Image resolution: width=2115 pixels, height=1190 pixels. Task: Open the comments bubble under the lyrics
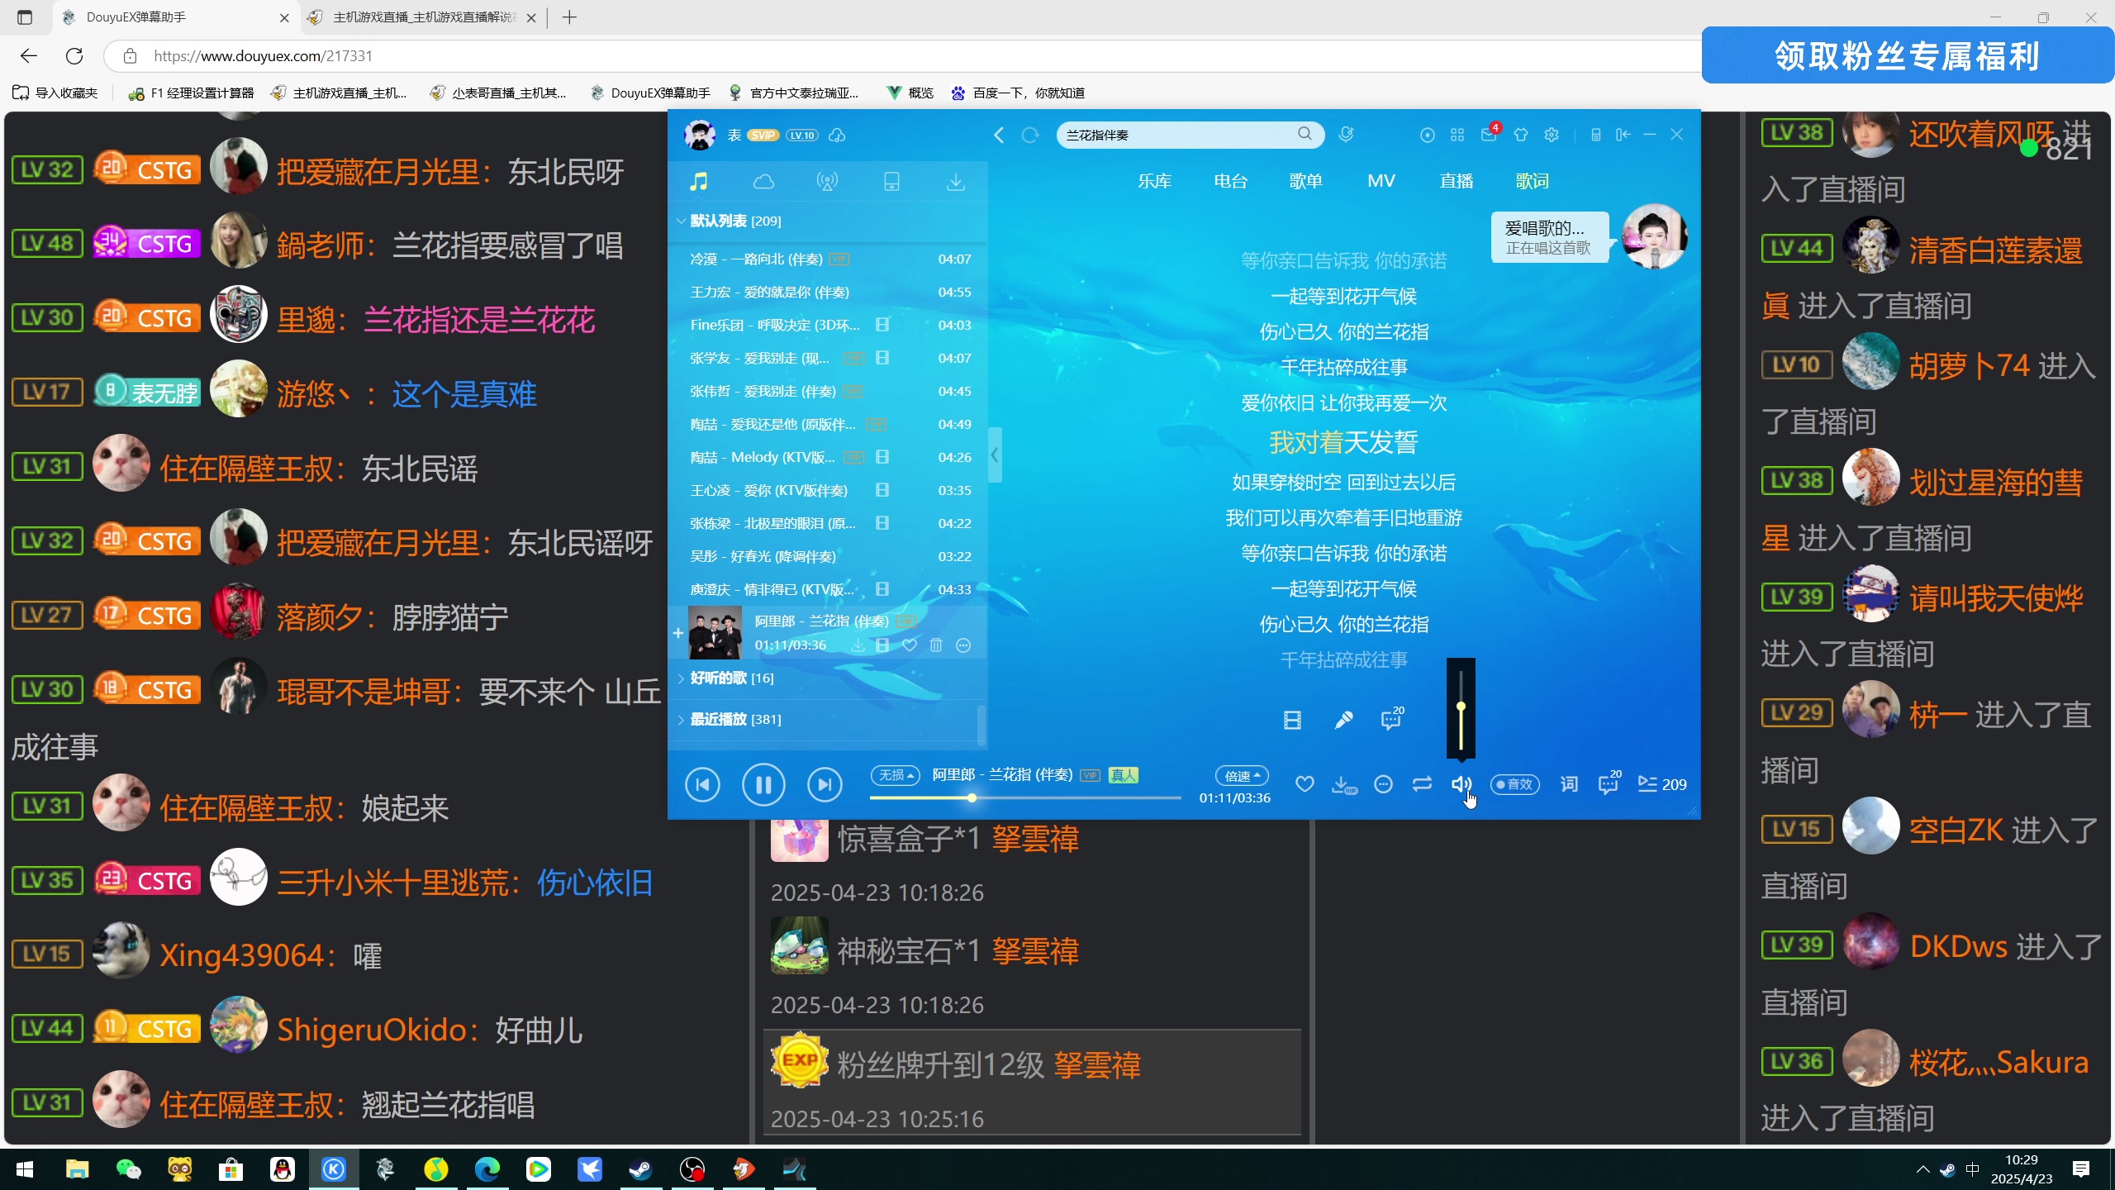coord(1392,718)
